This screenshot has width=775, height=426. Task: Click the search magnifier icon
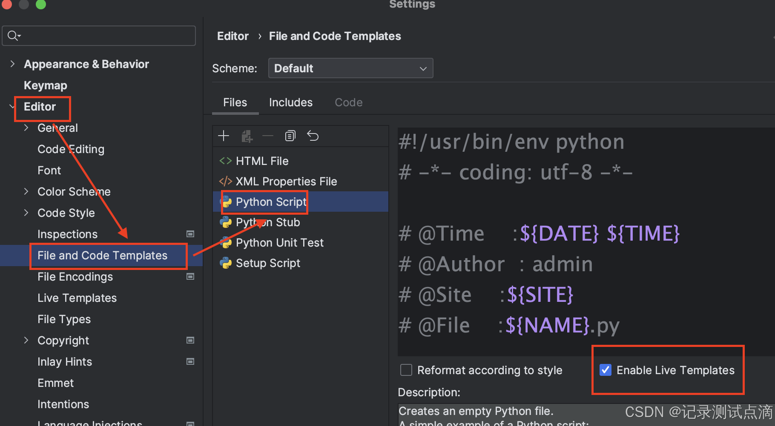tap(13, 35)
